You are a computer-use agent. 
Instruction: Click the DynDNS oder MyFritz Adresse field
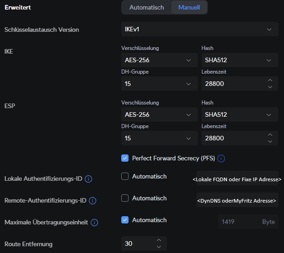pyautogui.click(x=237, y=200)
